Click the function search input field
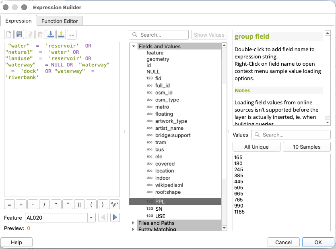This screenshot has height=249, width=336. click(x=159, y=35)
